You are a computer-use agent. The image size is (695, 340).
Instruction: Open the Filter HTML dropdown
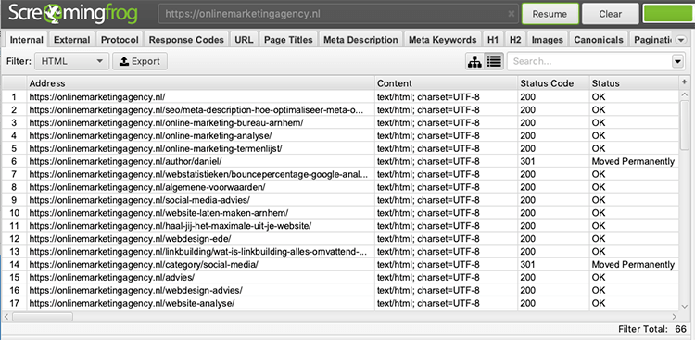[x=71, y=62]
